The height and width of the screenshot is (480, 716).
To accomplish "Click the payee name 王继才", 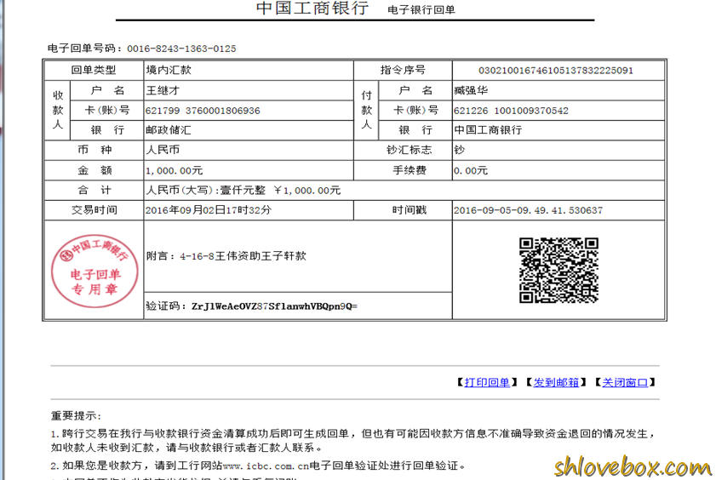I will 163,90.
